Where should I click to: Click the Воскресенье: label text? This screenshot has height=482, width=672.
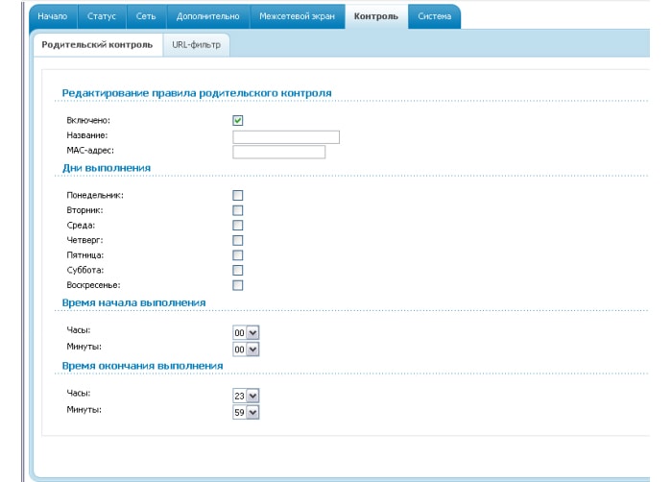coord(93,285)
